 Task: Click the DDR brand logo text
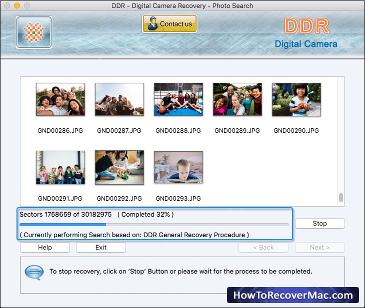307,26
